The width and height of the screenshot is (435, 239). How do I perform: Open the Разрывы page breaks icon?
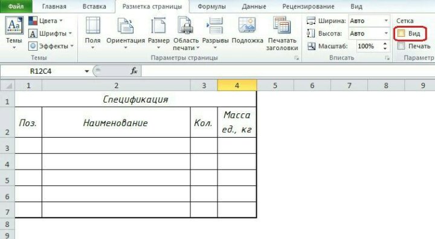point(214,25)
